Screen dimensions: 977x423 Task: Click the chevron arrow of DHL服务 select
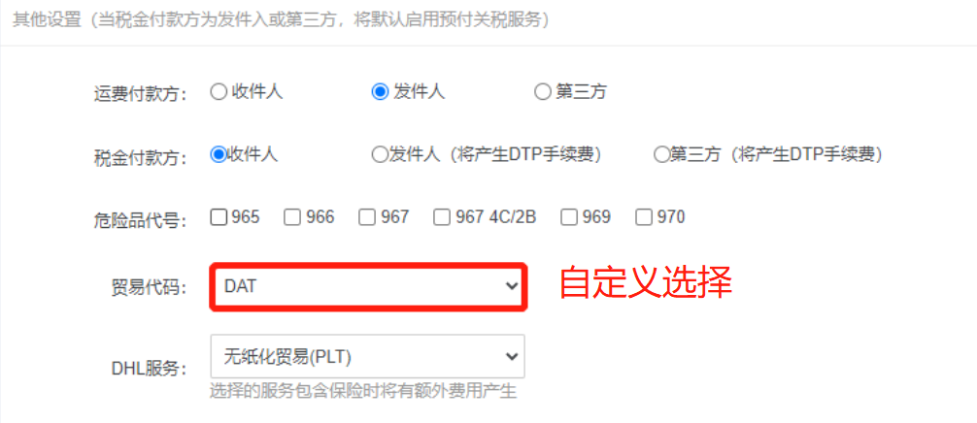512,356
